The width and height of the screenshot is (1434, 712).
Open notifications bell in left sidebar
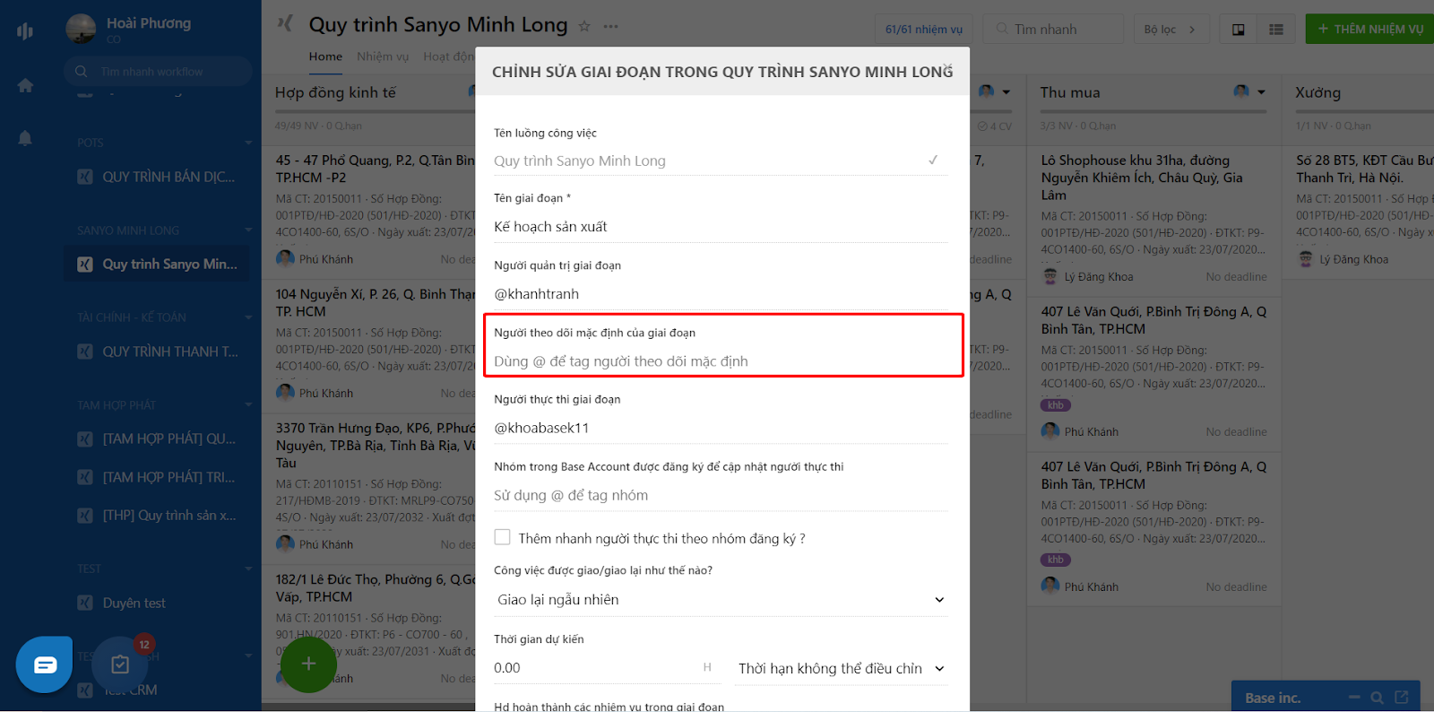[25, 138]
